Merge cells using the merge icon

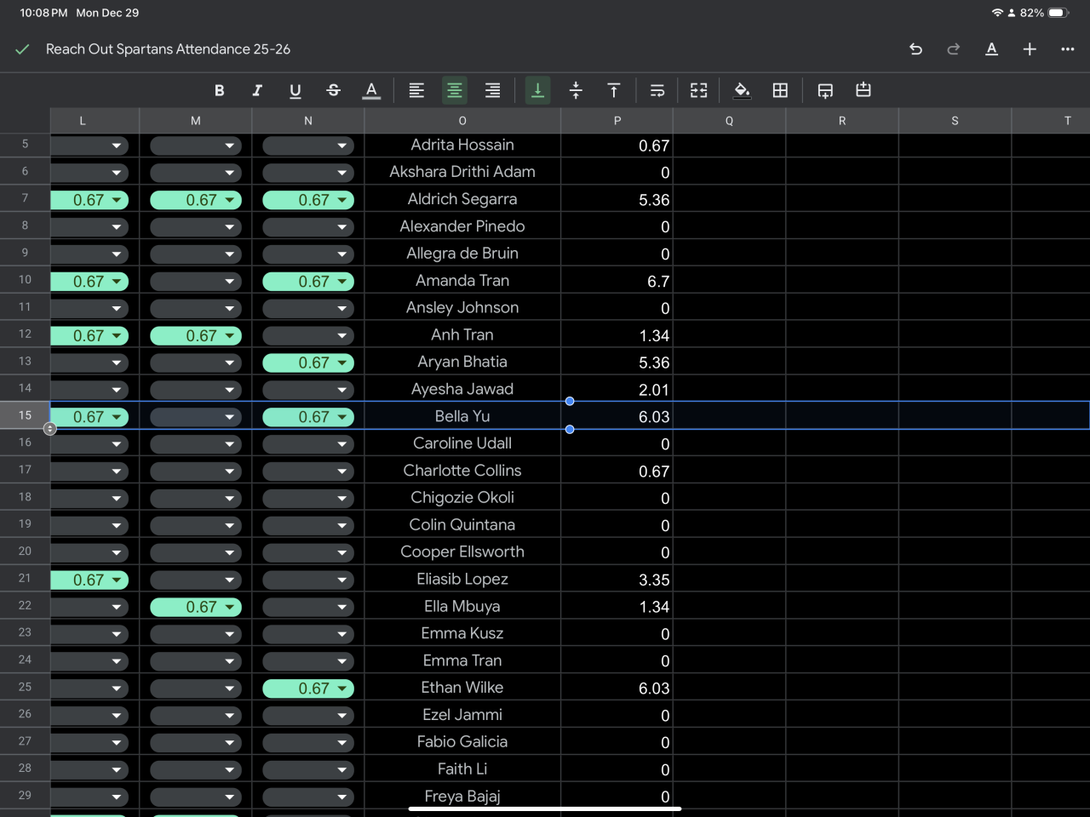[698, 90]
